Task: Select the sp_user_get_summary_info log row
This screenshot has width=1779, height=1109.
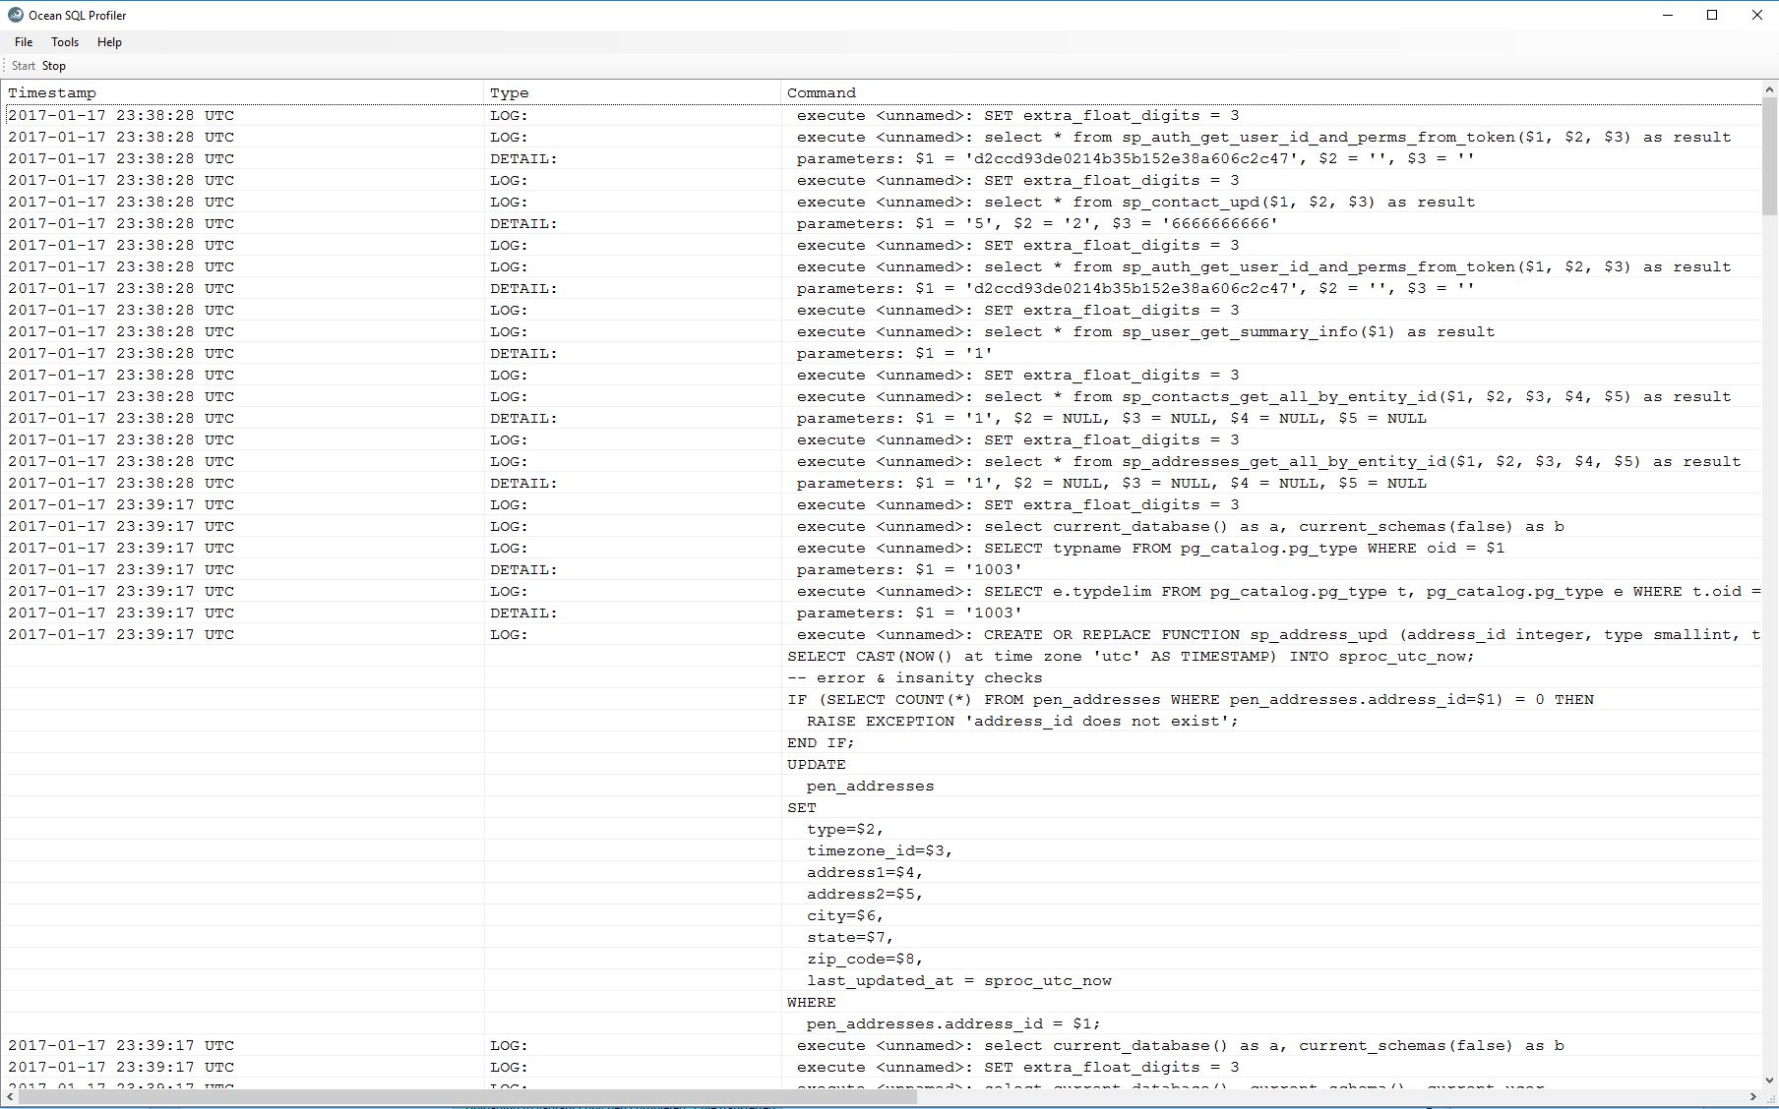Action: click(1141, 331)
